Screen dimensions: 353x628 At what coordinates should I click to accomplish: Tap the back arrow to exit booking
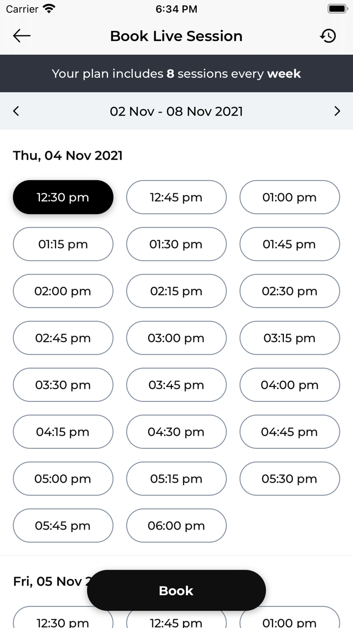pos(21,36)
